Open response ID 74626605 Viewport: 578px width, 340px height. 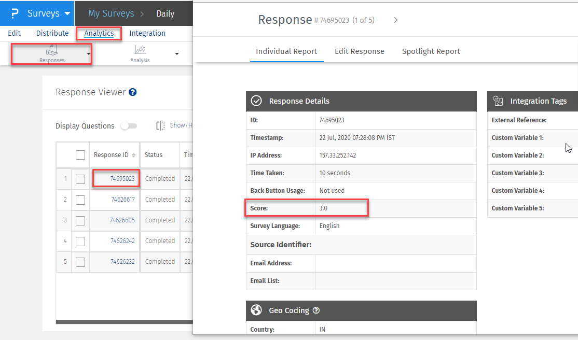(122, 220)
